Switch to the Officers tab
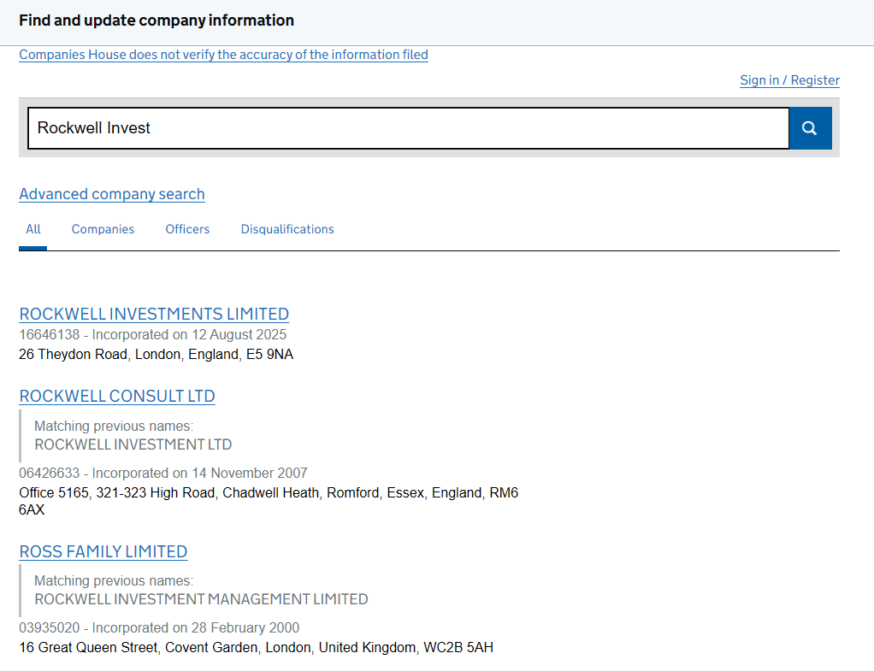Viewport: 874px width, 671px height. tap(187, 229)
